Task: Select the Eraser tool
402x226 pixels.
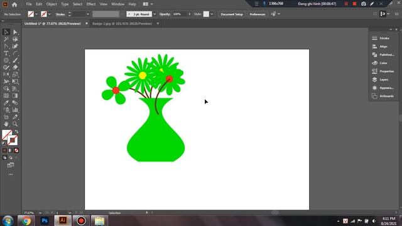Action: click(x=15, y=67)
